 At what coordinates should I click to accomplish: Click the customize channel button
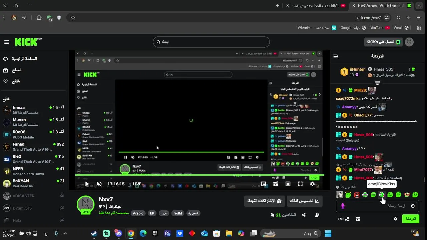pyautogui.click(x=305, y=201)
